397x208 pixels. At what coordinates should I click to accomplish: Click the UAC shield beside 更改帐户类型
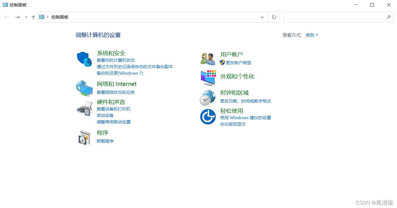click(x=222, y=63)
